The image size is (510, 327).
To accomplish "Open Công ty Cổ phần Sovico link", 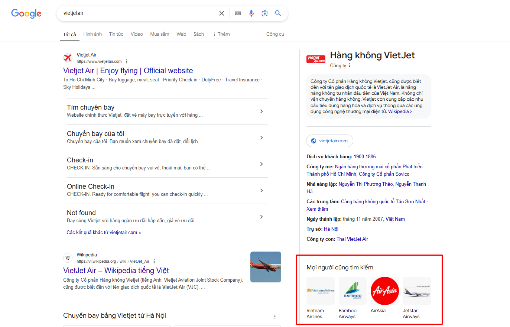I will click(x=384, y=174).
